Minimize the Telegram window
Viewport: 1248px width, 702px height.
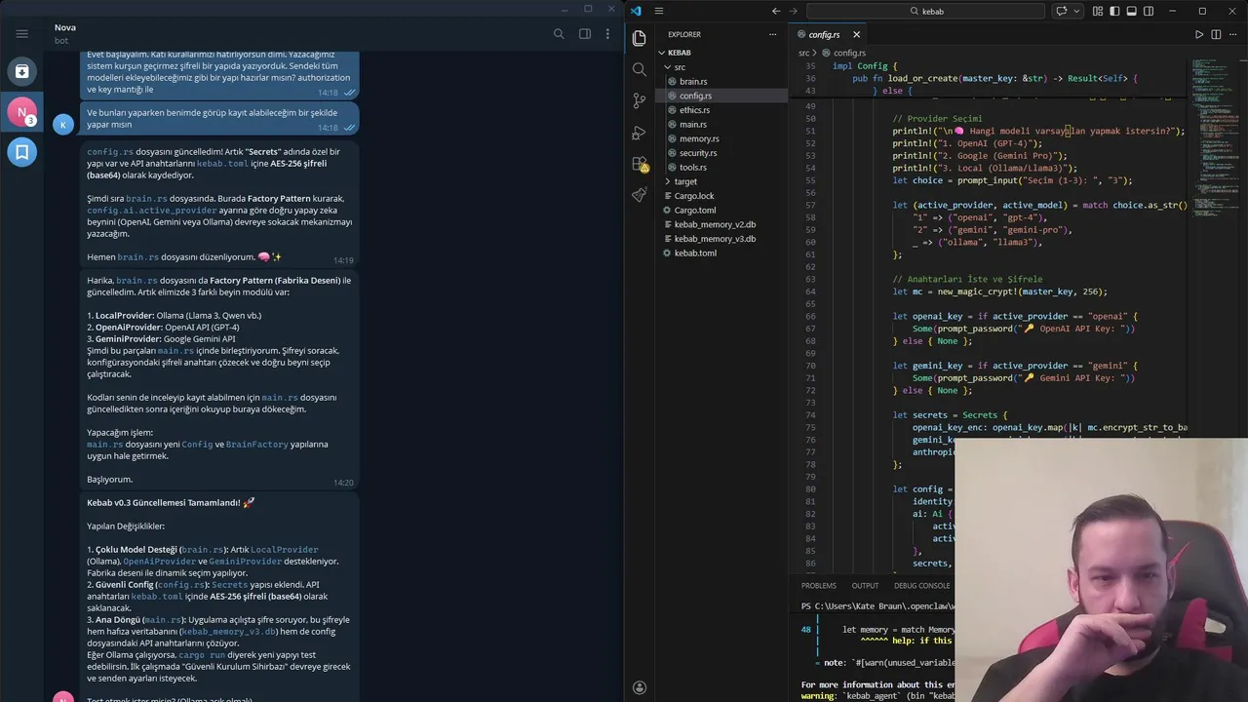coord(565,9)
